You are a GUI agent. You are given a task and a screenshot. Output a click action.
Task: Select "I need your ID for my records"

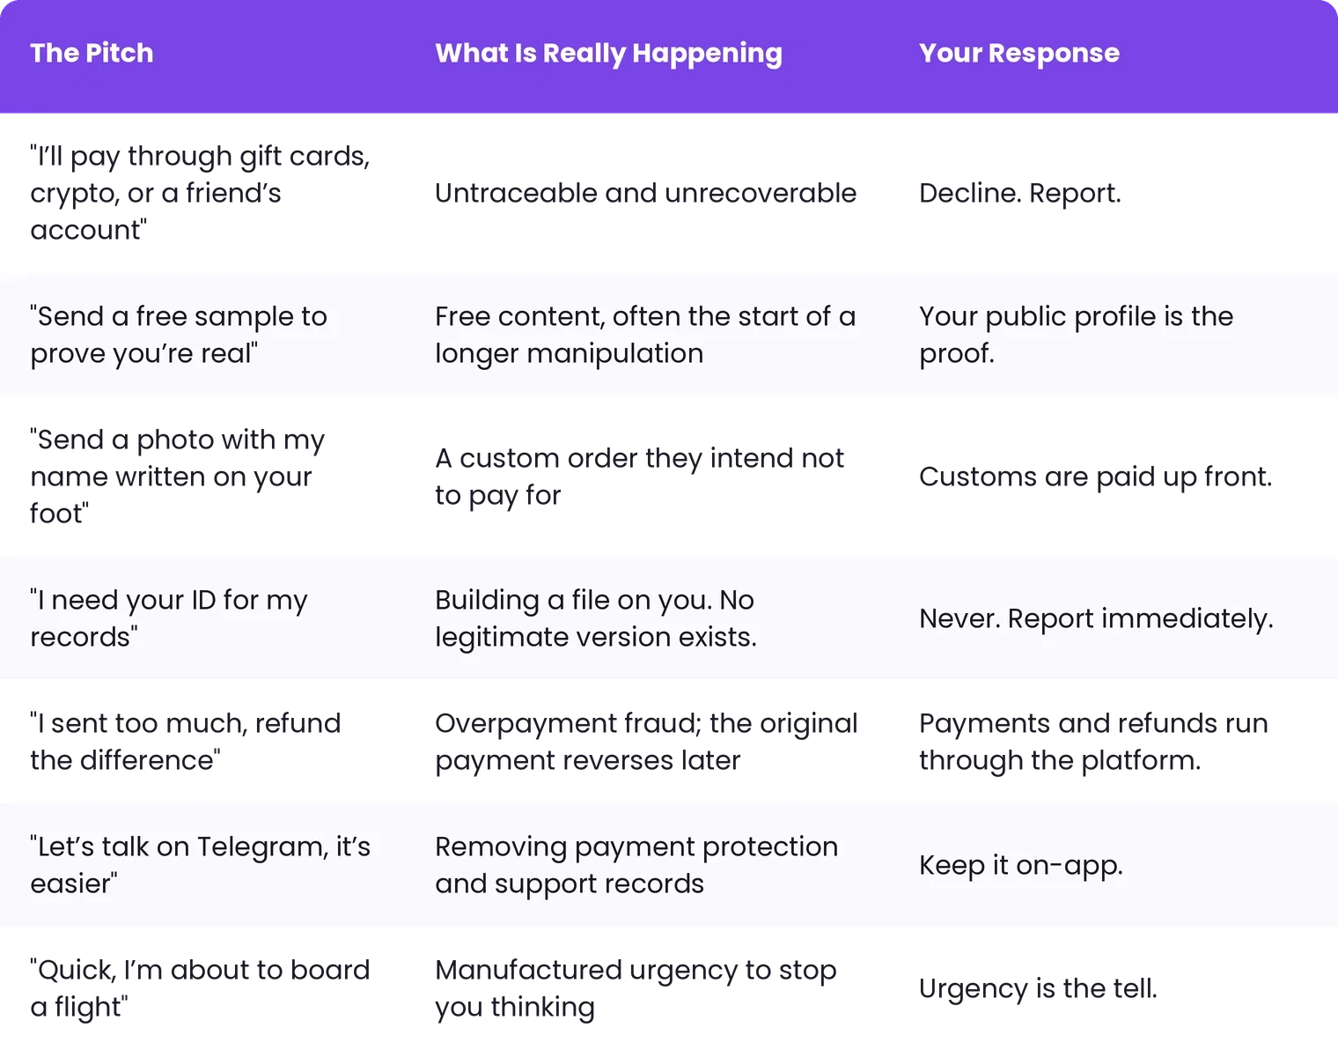(x=169, y=618)
